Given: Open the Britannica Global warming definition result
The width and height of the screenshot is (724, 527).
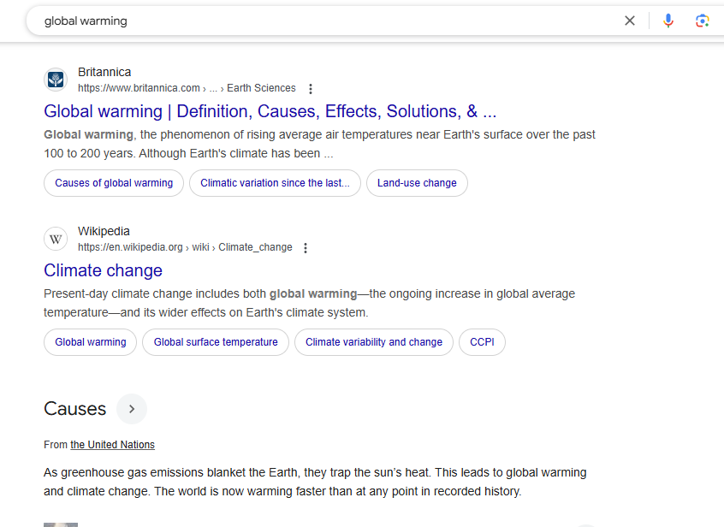Looking at the screenshot, I should point(270,111).
